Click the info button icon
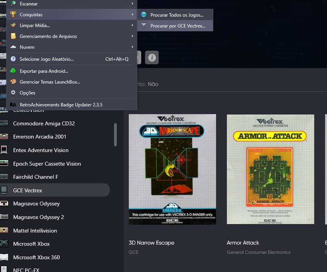This screenshot has height=272, width=327. (152, 57)
